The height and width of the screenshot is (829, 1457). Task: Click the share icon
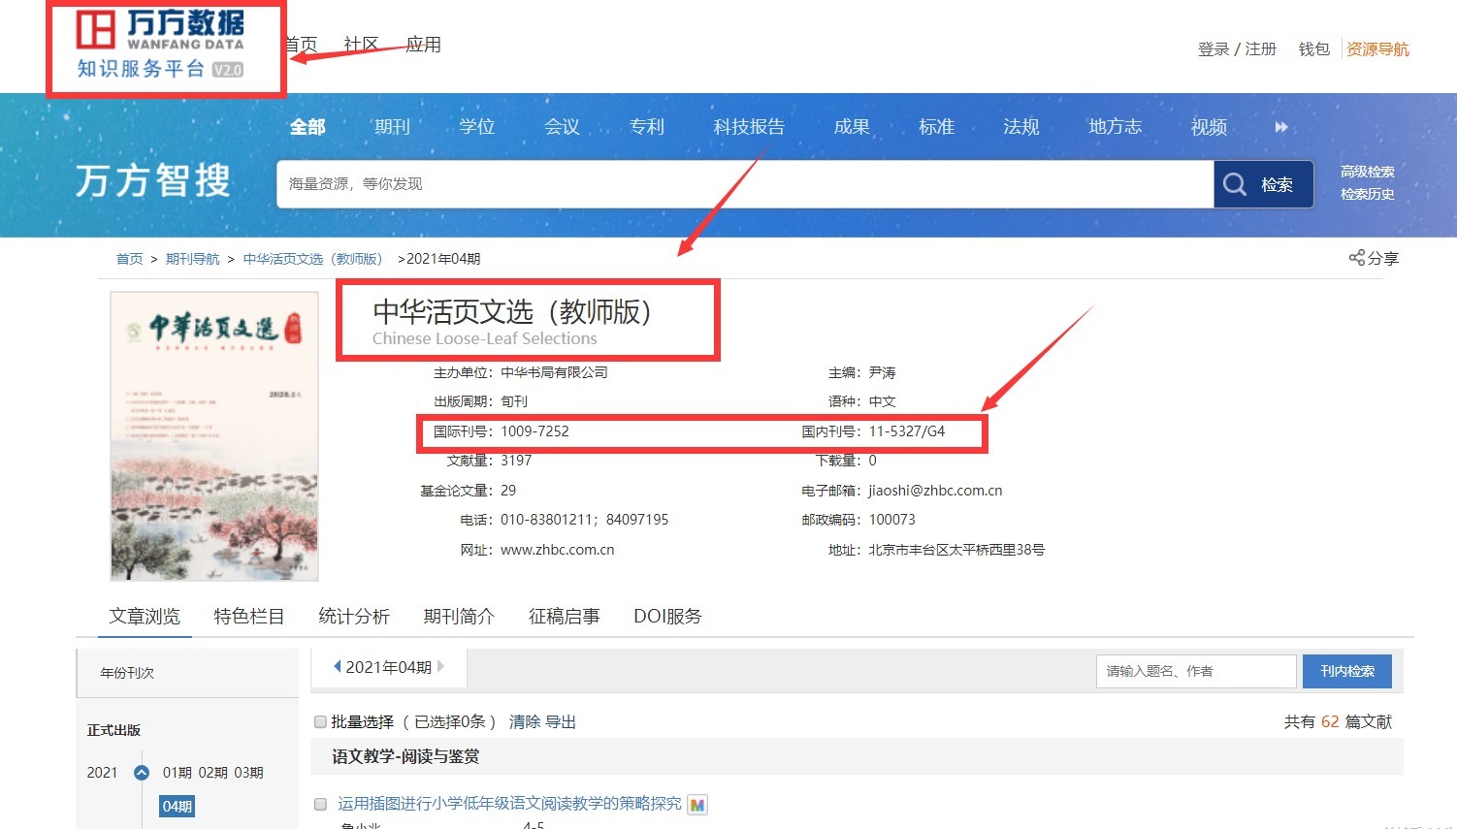coord(1356,258)
